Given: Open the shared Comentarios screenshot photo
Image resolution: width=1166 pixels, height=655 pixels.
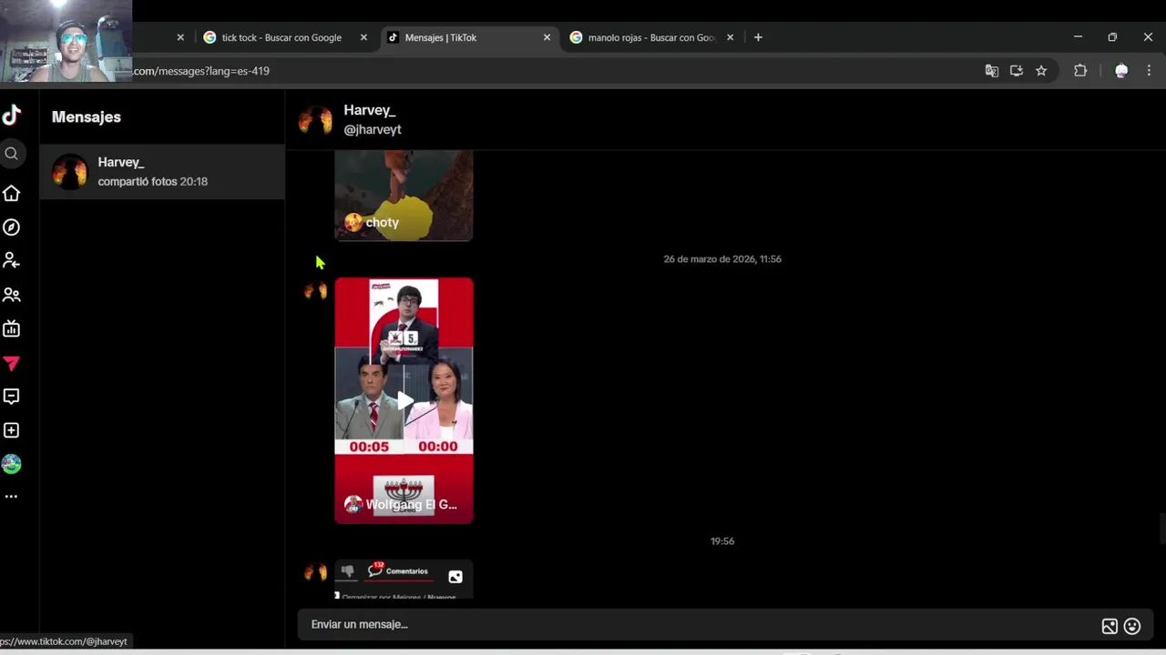Looking at the screenshot, I should point(404,579).
